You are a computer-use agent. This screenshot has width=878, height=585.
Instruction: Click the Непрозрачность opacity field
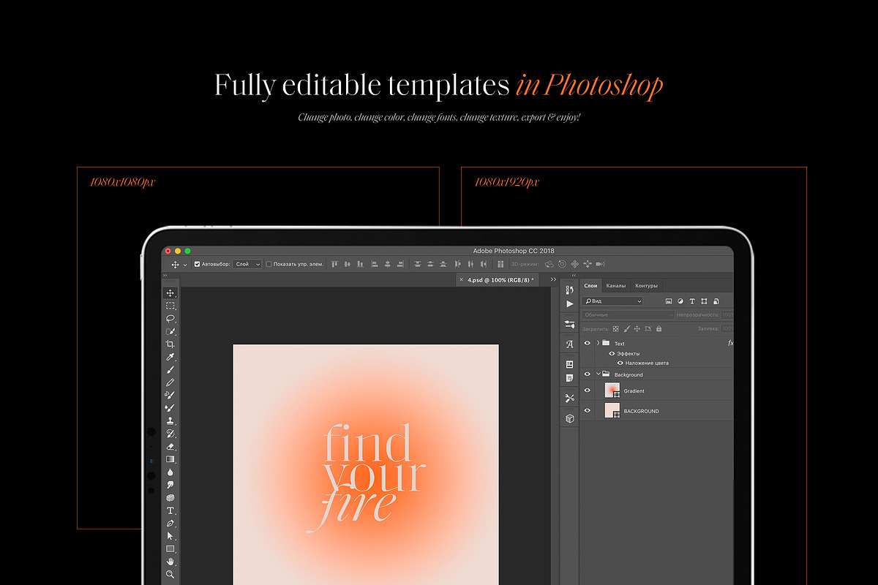coord(727,315)
